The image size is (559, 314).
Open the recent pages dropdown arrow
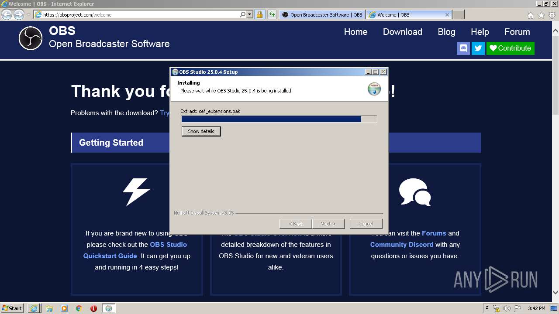point(28,15)
